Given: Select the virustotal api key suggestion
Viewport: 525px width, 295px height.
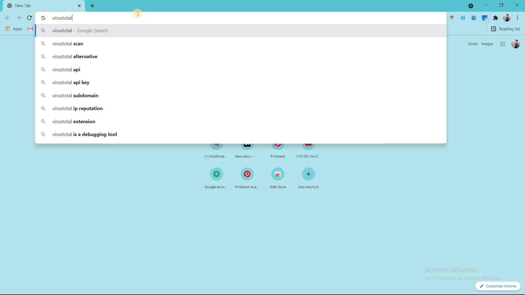Looking at the screenshot, I should click(71, 82).
